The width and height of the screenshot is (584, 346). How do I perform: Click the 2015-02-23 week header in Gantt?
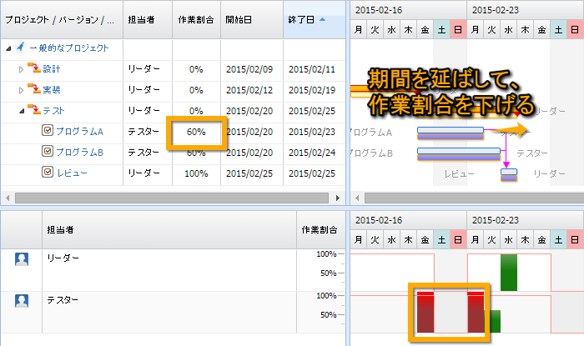tap(526, 10)
